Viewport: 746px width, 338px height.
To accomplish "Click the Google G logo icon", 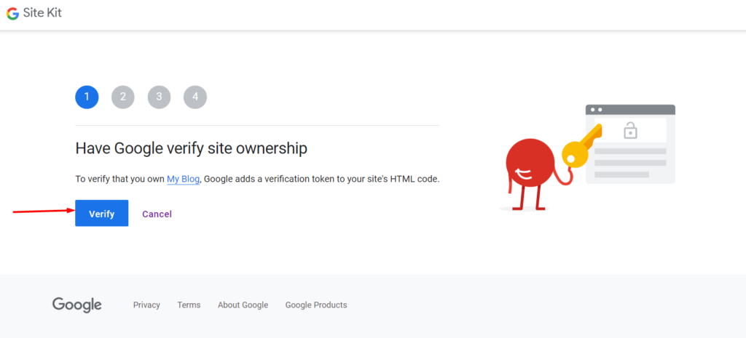I will click(13, 13).
